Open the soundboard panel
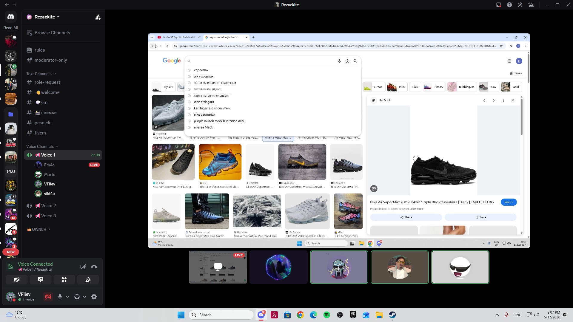Viewport: 573px width, 322px height. coord(88,280)
